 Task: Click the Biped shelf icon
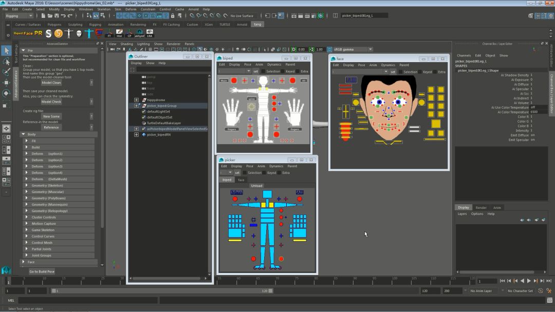(18, 33)
